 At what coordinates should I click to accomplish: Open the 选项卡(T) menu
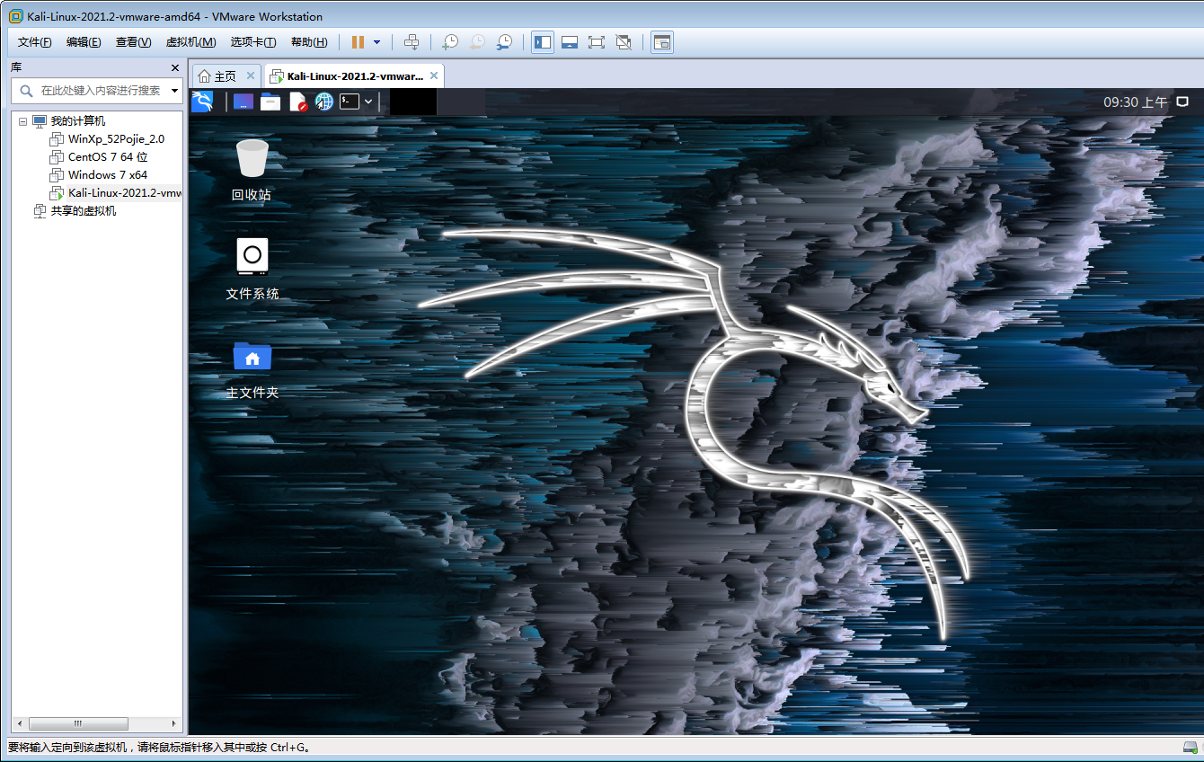click(252, 42)
